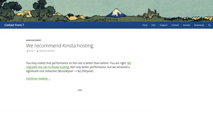Click the Continue reading link
The image size is (213, 117).
pyautogui.click(x=38, y=78)
